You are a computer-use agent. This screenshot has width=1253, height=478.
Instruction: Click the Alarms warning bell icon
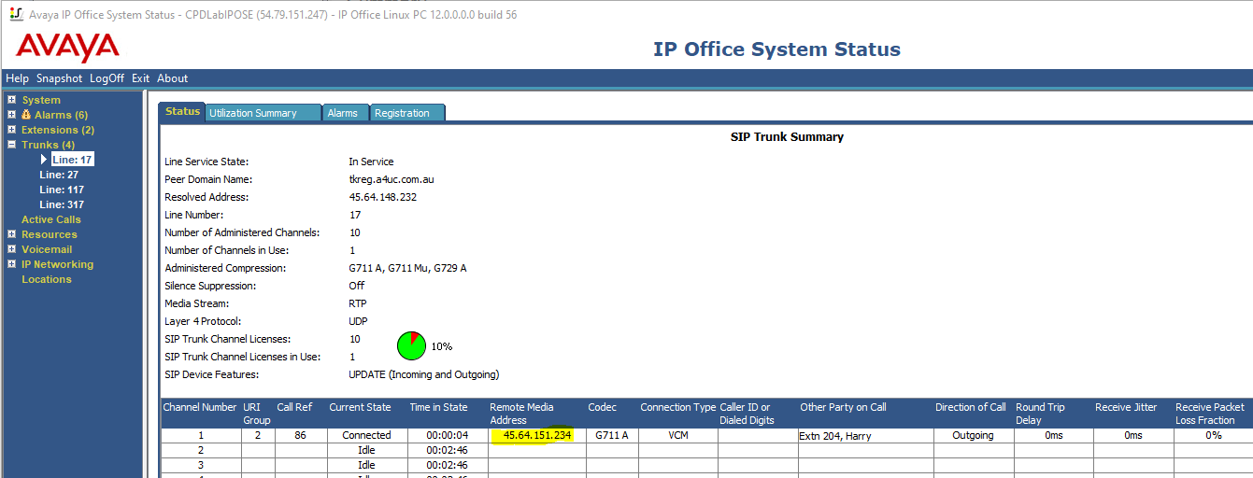tap(28, 115)
